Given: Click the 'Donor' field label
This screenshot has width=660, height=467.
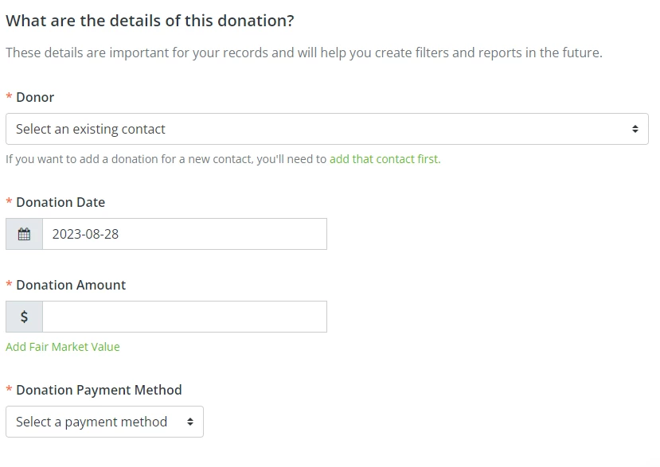Looking at the screenshot, I should click(35, 97).
